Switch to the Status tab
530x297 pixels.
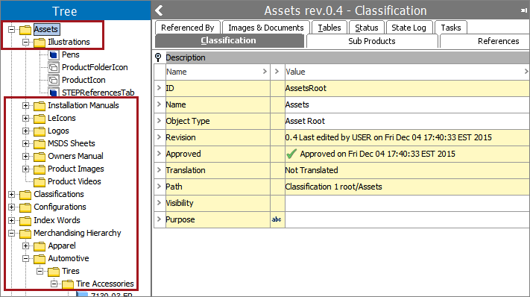[x=367, y=28]
